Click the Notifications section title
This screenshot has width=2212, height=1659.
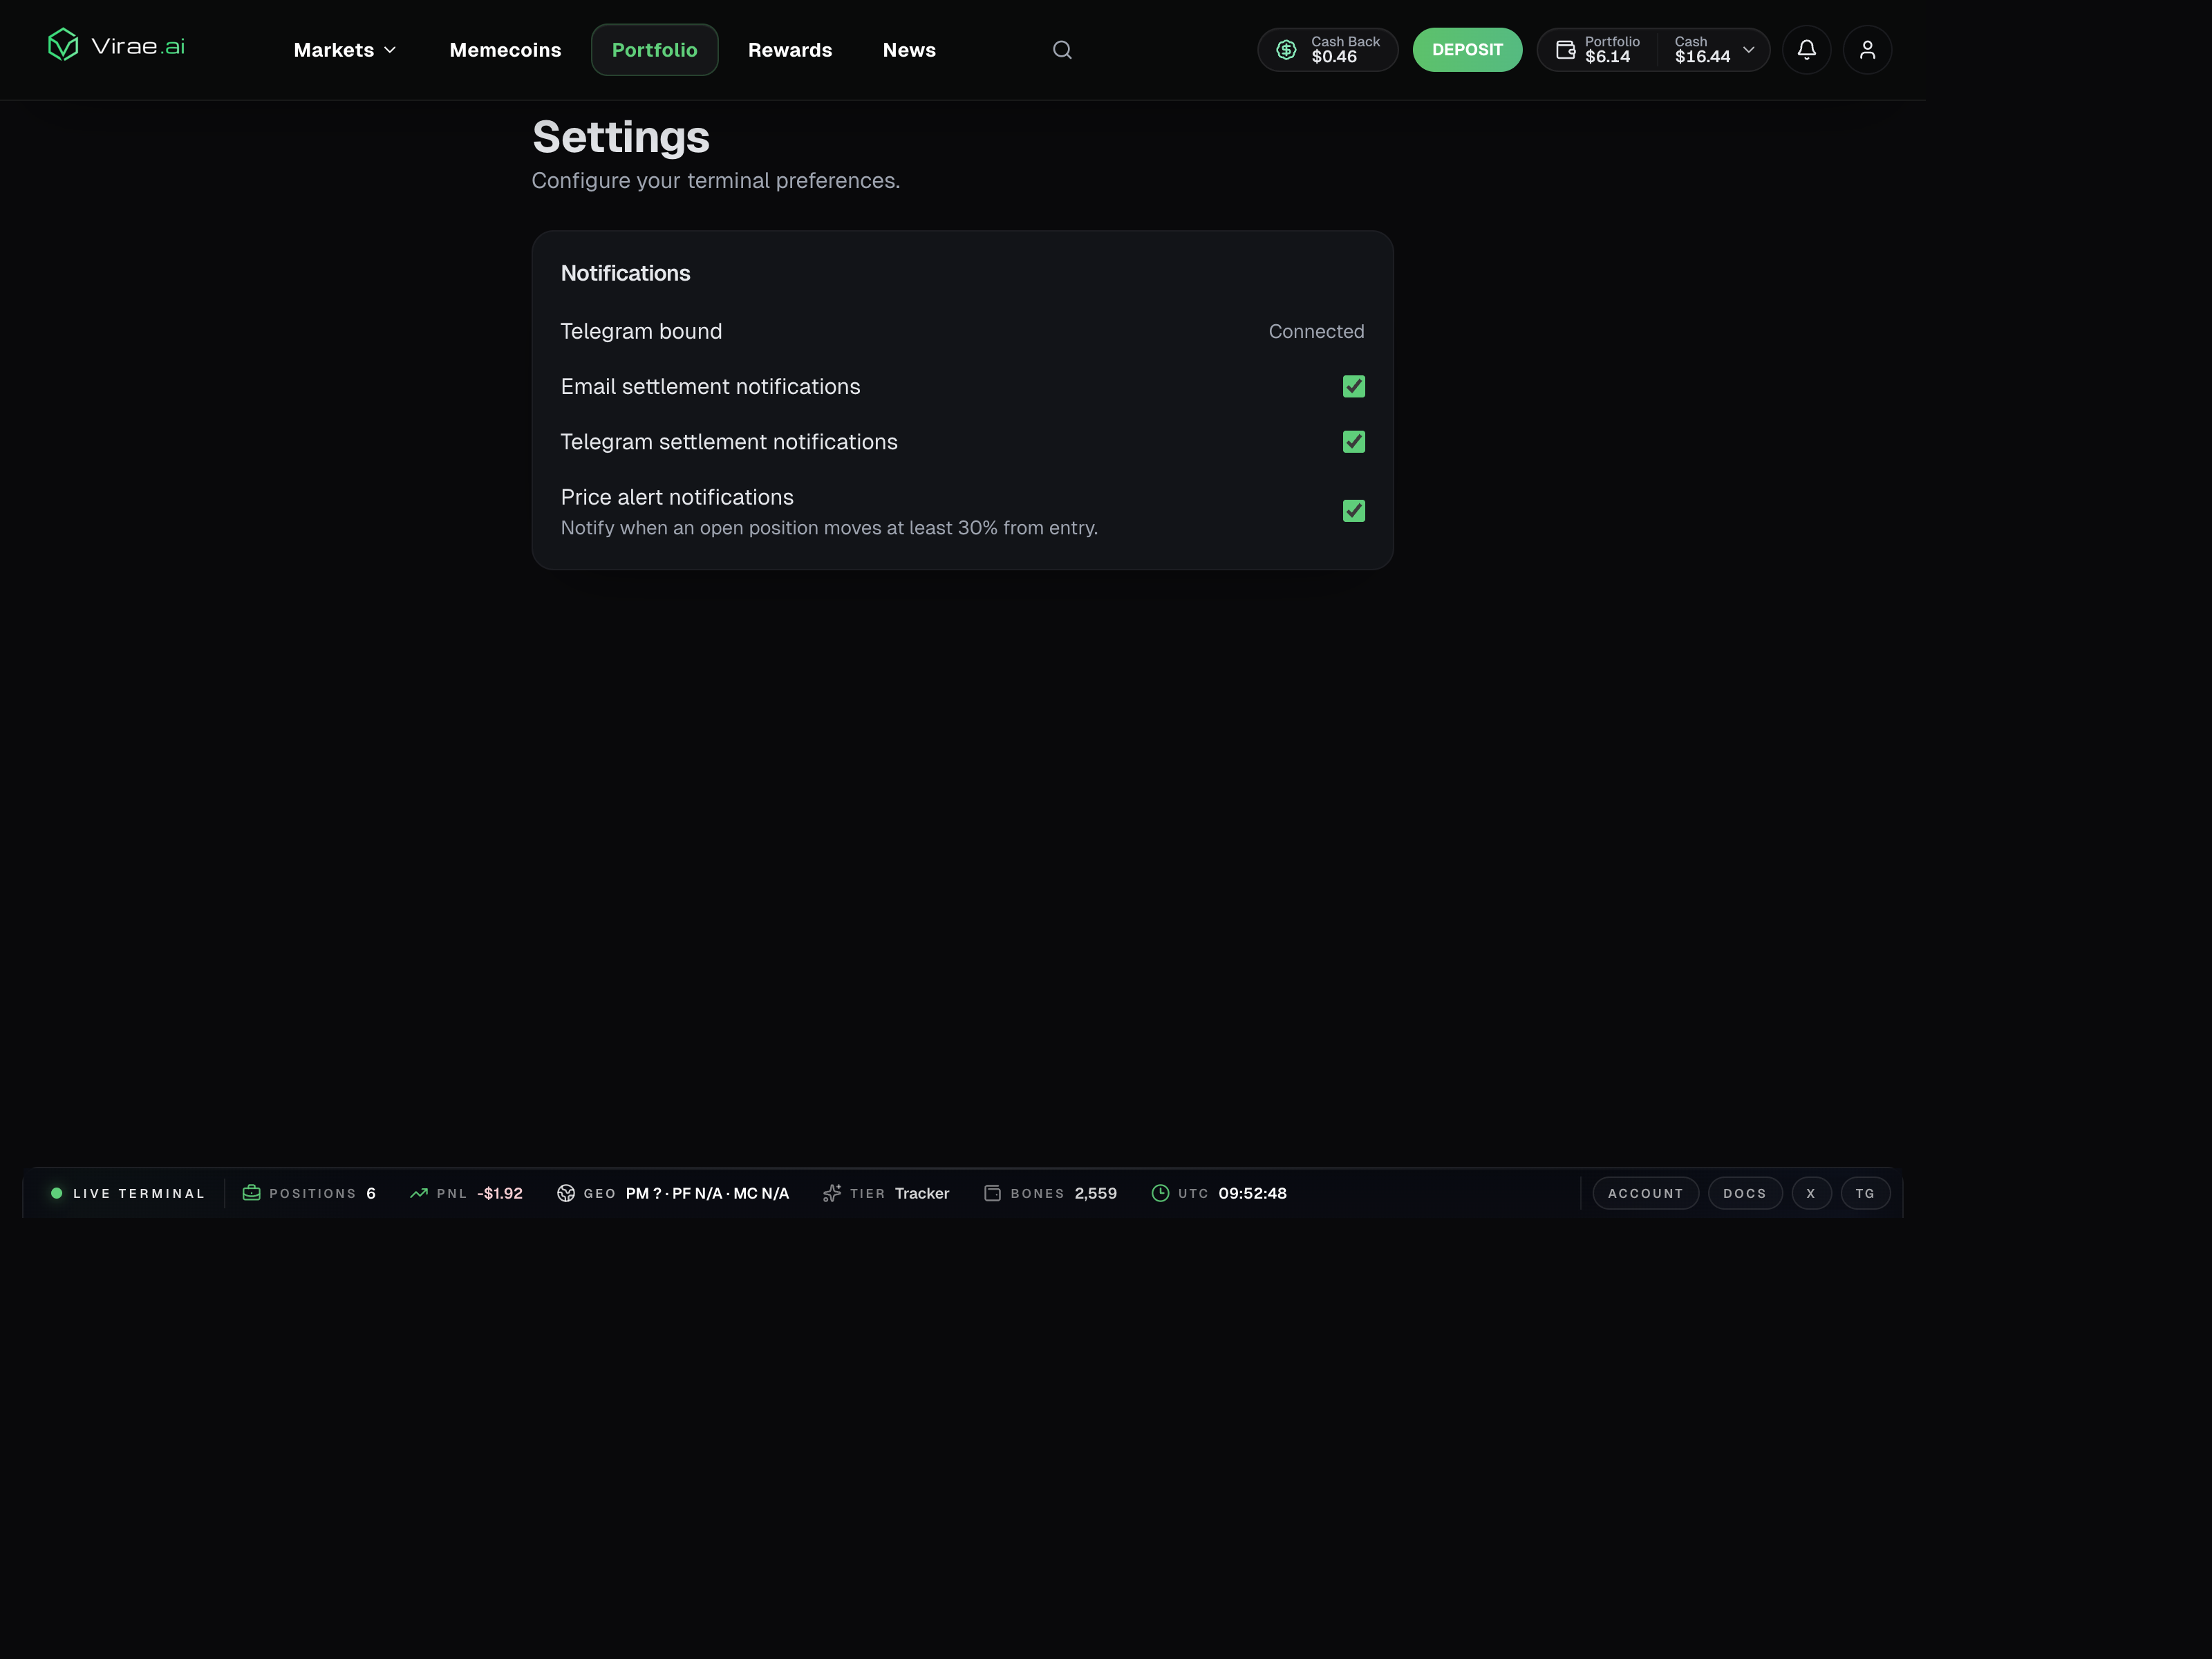[625, 273]
